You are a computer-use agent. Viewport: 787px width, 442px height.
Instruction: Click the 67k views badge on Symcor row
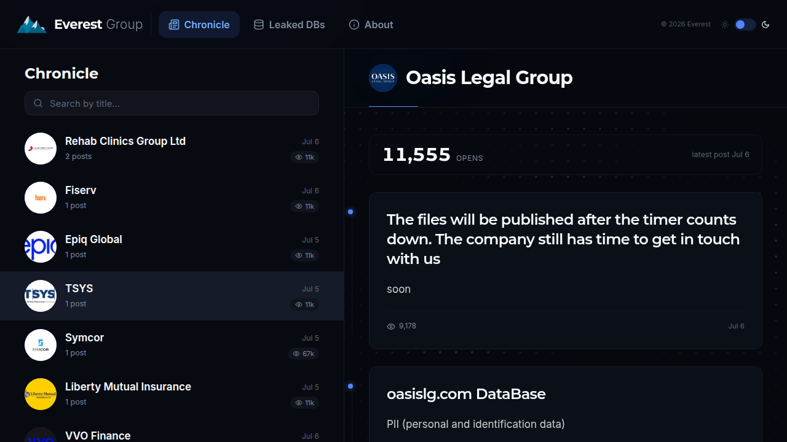pyautogui.click(x=304, y=354)
